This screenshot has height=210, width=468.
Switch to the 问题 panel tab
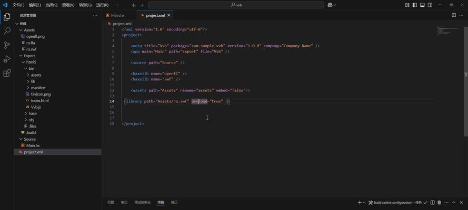pos(111,202)
